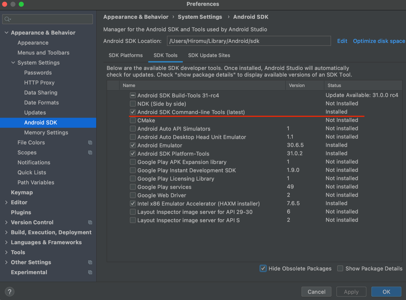Collapse the Appearance & Behavior section
This screenshot has width=406, height=300.
[6, 33]
